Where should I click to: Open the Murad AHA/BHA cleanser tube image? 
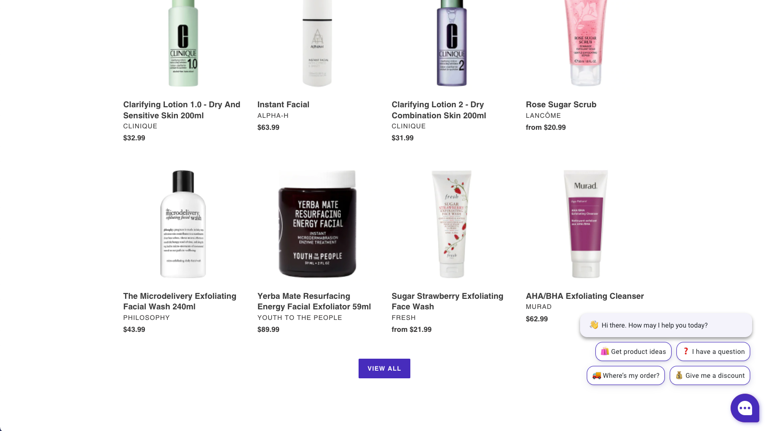click(x=586, y=224)
